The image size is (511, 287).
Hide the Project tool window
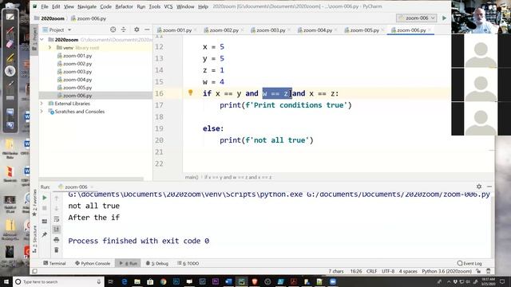147,29
